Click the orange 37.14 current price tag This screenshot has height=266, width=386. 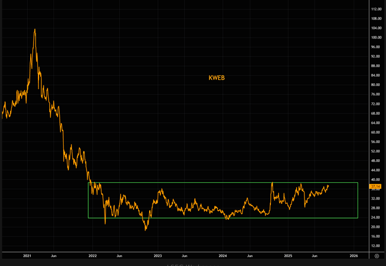pyautogui.click(x=376, y=186)
